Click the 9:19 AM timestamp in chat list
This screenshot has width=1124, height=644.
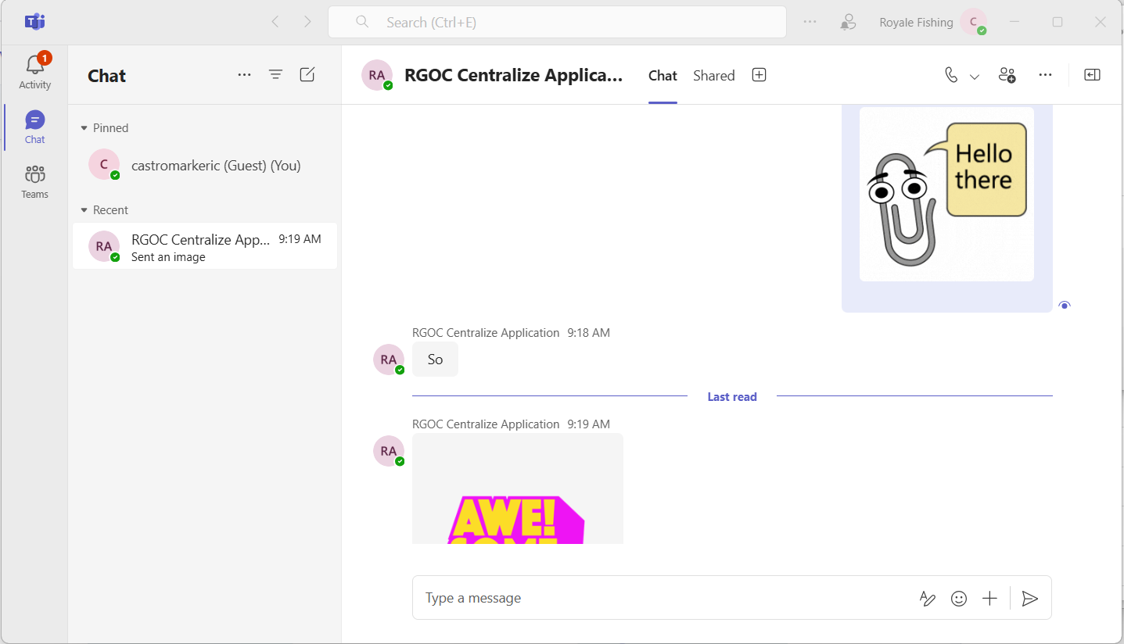coord(300,239)
